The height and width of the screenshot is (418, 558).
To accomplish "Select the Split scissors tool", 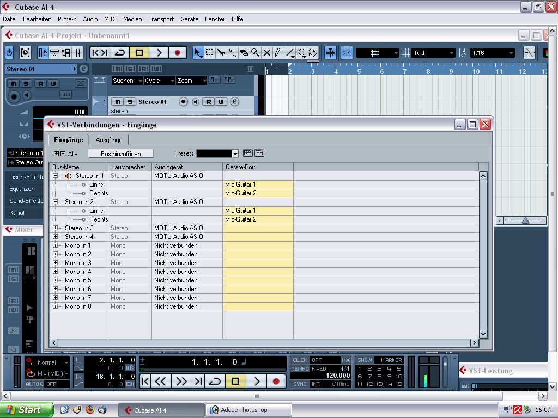I will click(221, 53).
